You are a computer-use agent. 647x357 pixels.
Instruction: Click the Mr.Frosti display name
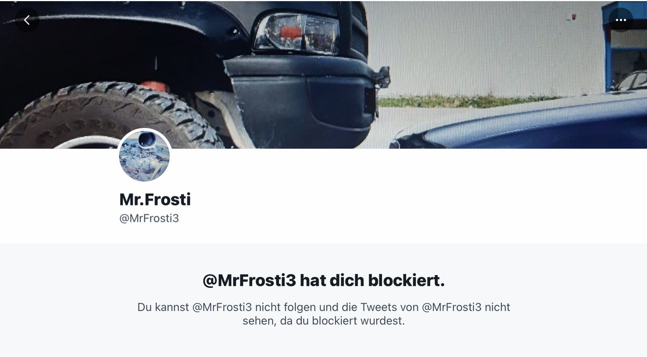pos(155,200)
